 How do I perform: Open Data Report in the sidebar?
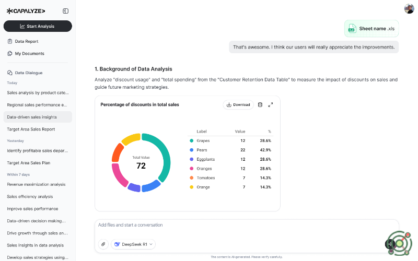[26, 41]
